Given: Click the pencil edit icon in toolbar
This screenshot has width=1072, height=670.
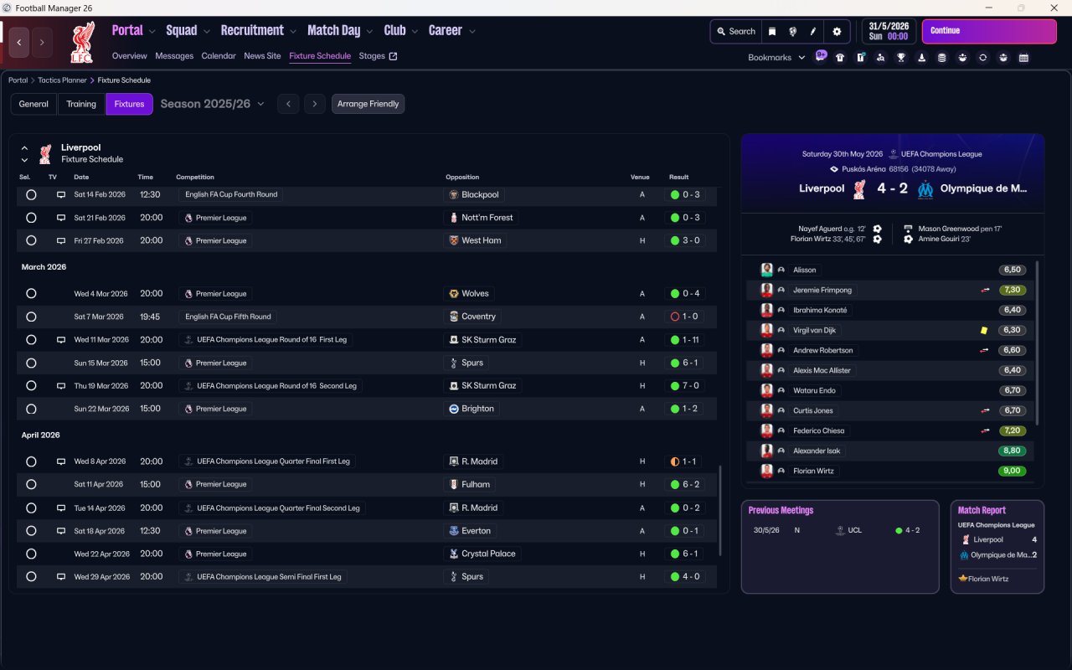Looking at the screenshot, I should (812, 32).
